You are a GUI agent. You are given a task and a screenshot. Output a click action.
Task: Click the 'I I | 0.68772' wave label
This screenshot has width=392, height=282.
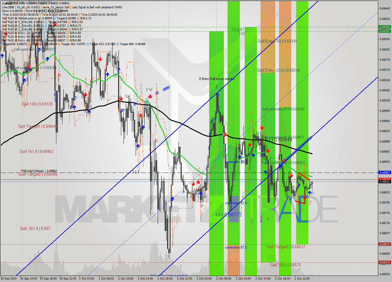229,215
